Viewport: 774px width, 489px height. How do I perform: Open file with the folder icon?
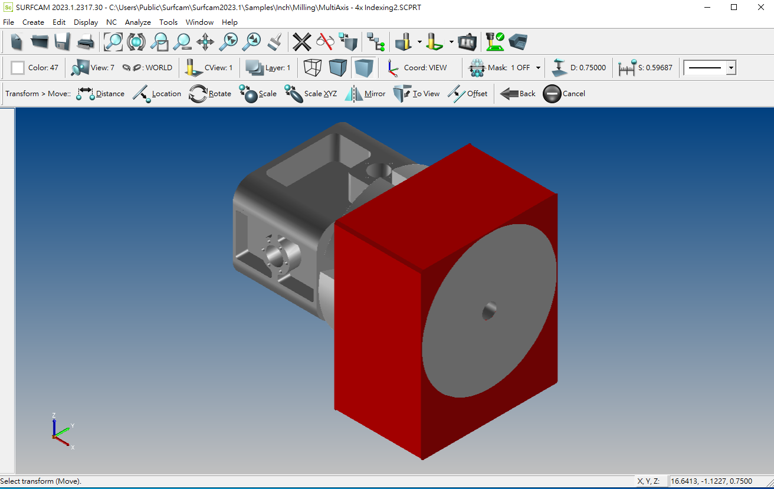tap(40, 42)
